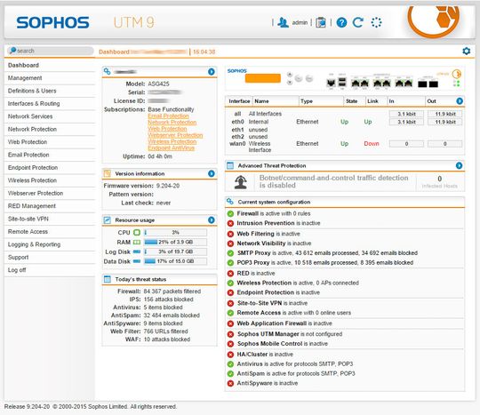Click the green check beside Wireless Protection
This screenshot has height=415, width=480.
point(230,283)
